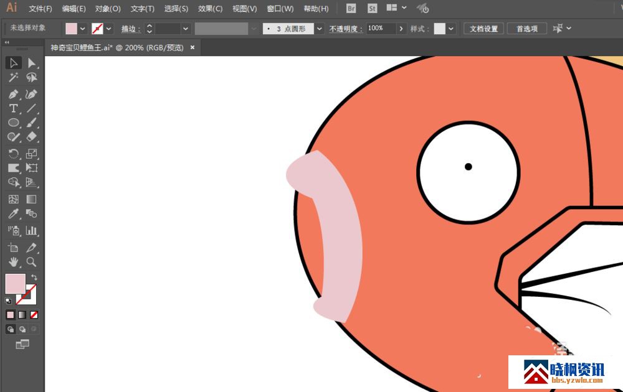The image size is (623, 392).
Task: Click the 不透明度 opacity label link
Action: tap(346, 29)
